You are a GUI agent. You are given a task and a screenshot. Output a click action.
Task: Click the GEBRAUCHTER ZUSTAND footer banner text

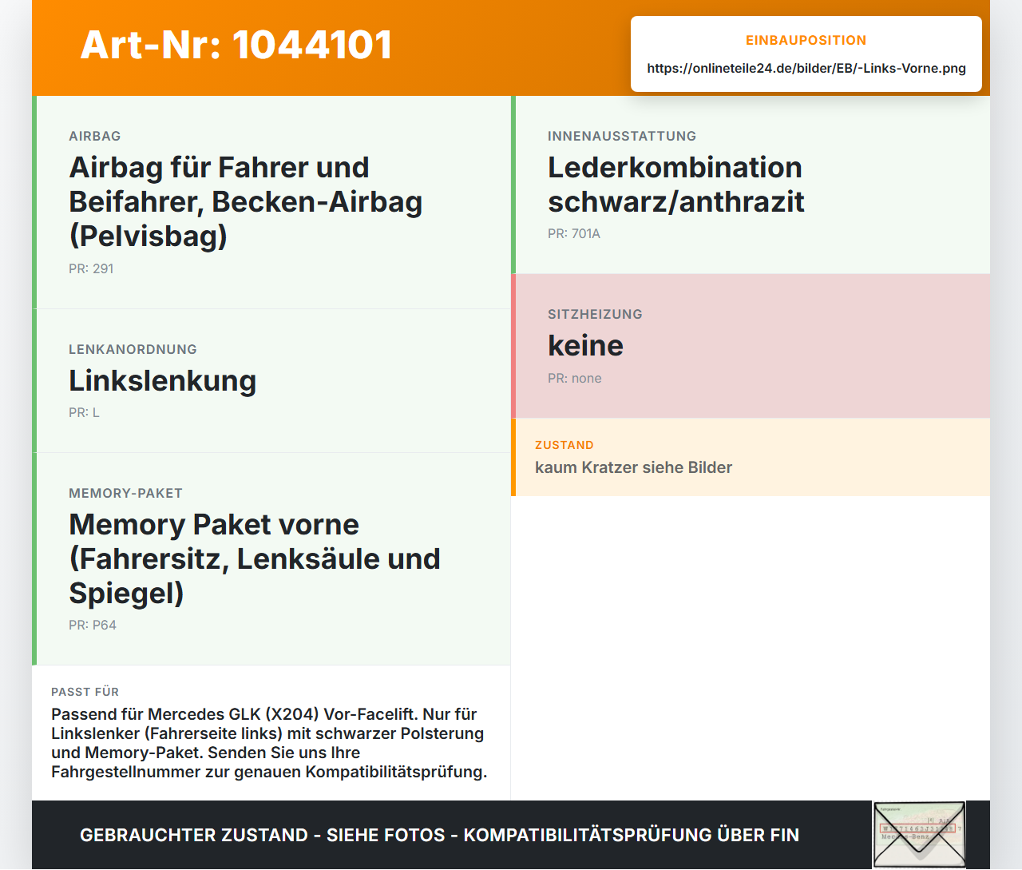(439, 835)
